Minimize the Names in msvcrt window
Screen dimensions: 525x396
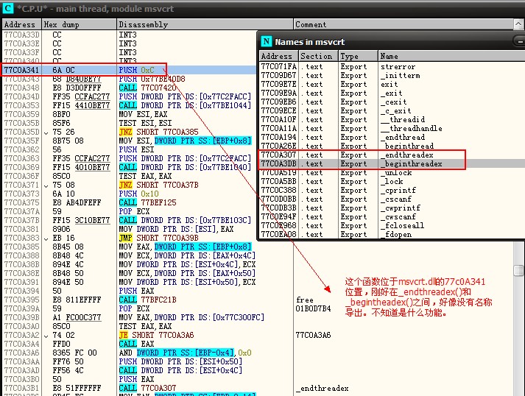519,42
